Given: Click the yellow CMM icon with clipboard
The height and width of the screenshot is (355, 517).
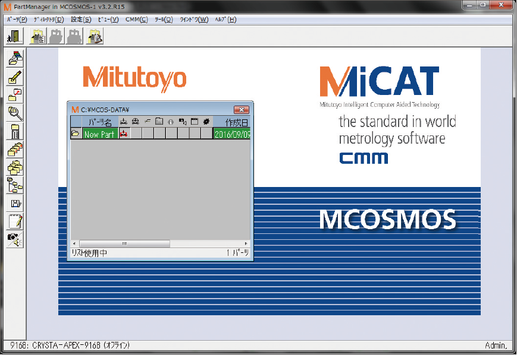Looking at the screenshot, I should [95, 36].
